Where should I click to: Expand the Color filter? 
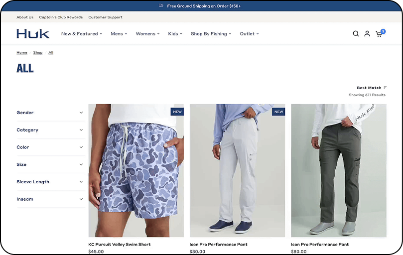(x=50, y=147)
